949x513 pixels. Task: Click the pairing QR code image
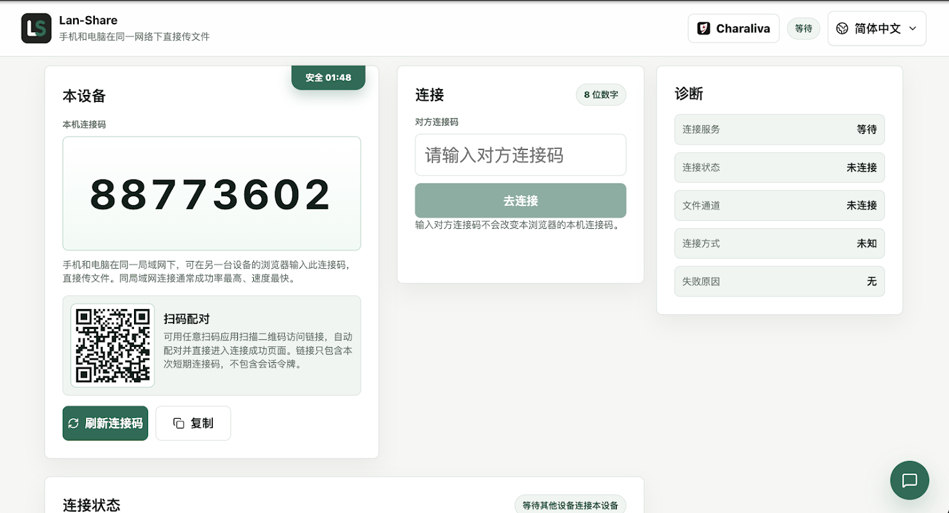click(113, 346)
